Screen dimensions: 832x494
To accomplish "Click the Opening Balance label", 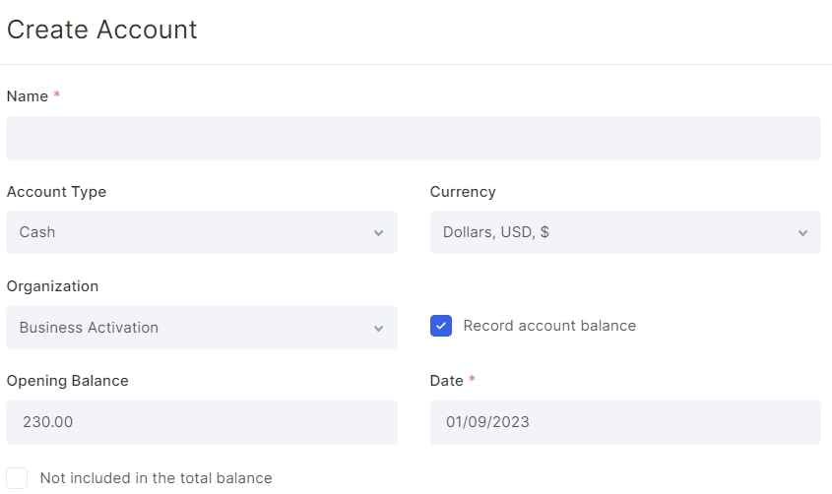I will click(x=67, y=381).
